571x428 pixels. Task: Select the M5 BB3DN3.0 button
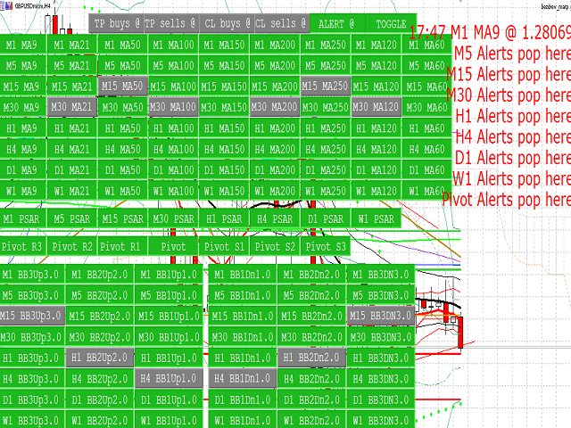tap(381, 295)
